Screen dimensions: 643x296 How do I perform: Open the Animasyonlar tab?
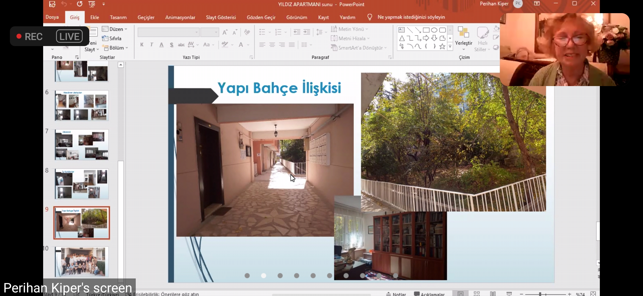180,17
